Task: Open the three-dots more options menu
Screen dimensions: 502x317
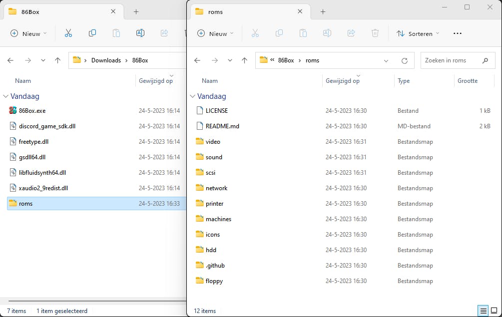Action: (458, 33)
